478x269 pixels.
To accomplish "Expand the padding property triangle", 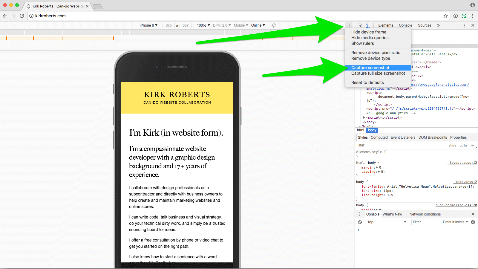I will click(379, 172).
